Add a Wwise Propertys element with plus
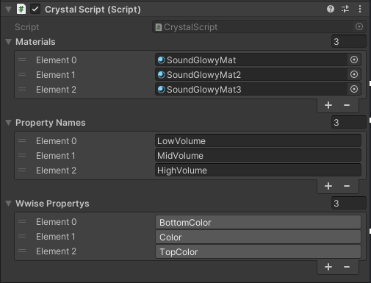371x283 pixels. coord(328,267)
